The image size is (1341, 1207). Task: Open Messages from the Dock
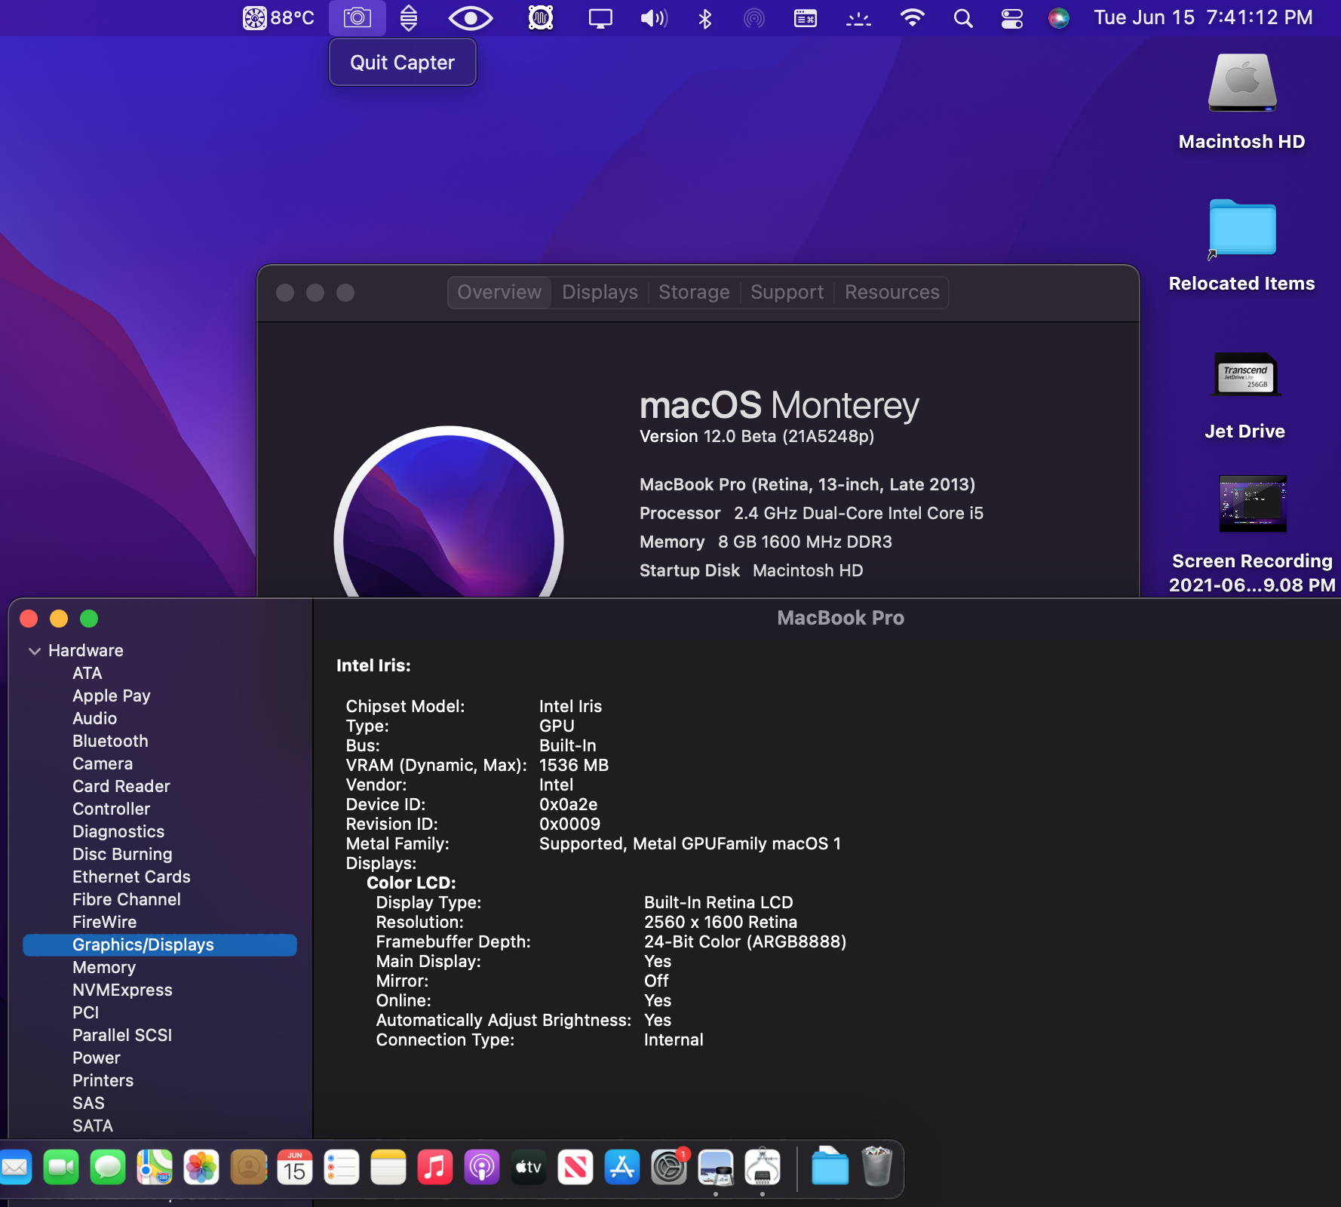click(x=108, y=1168)
